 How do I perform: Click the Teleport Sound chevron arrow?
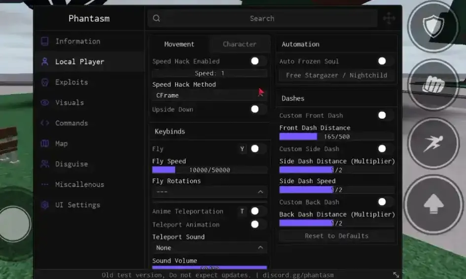click(x=260, y=247)
